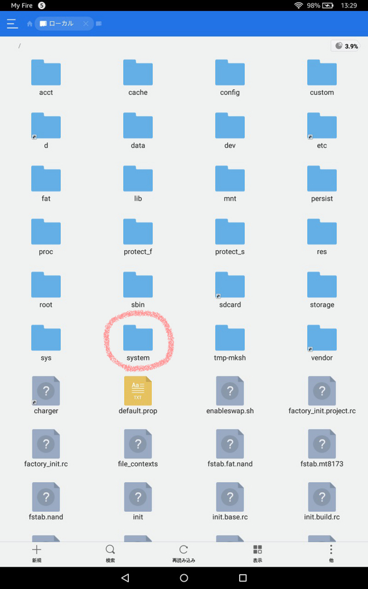368x589 pixels.
Task: Tap the Wi-Fi status icon
Action: (x=298, y=5)
